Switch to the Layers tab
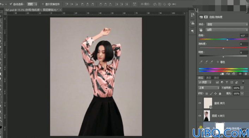 coord(201,78)
